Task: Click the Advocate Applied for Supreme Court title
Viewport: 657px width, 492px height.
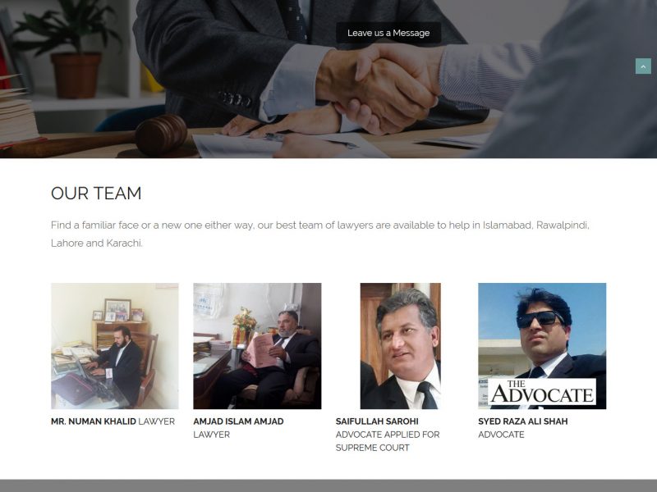Action: click(x=388, y=441)
